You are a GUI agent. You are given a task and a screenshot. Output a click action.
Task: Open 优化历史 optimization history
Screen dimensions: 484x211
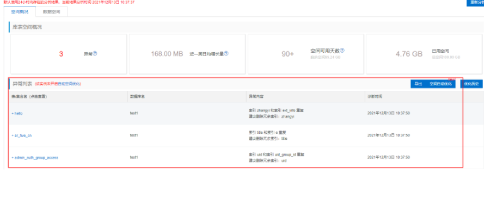click(x=471, y=84)
